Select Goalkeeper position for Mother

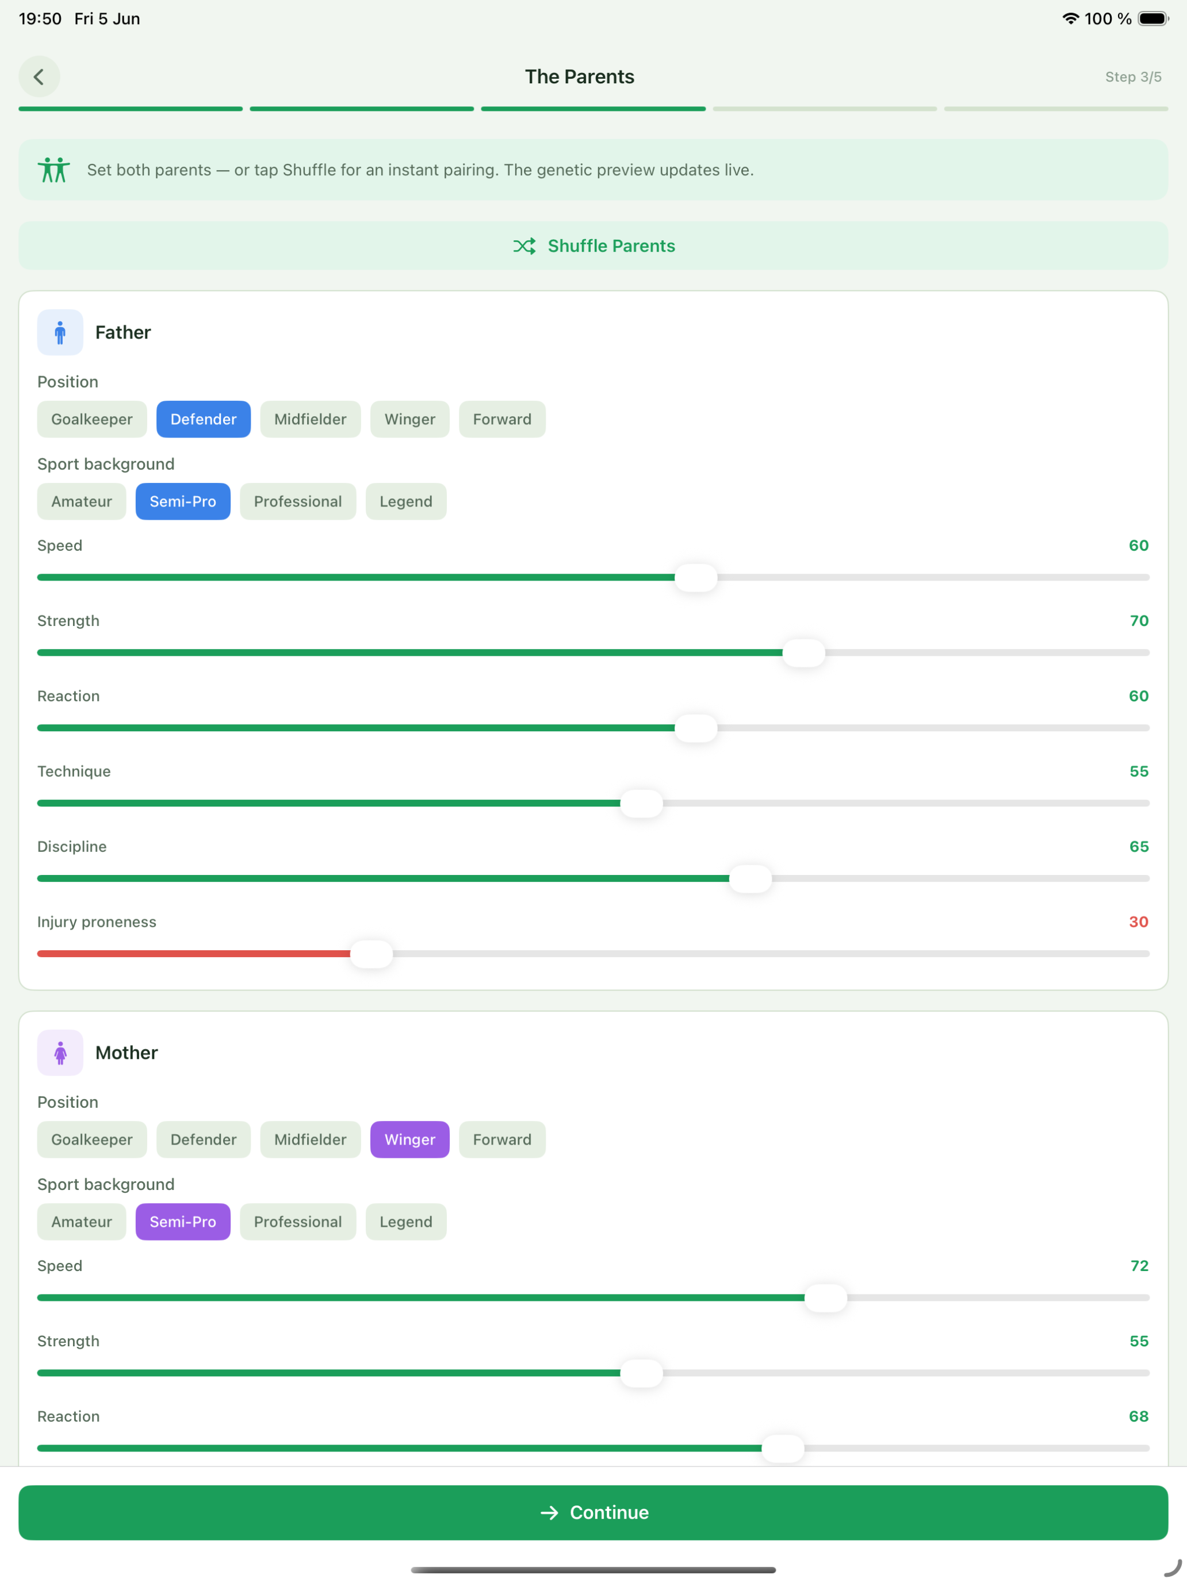[91, 1139]
